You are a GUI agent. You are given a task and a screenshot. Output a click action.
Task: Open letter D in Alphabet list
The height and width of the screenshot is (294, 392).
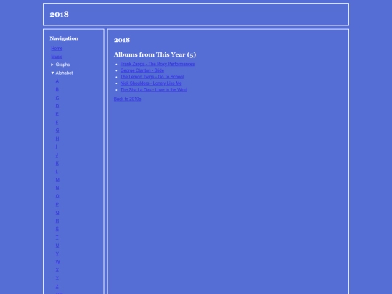(x=57, y=106)
